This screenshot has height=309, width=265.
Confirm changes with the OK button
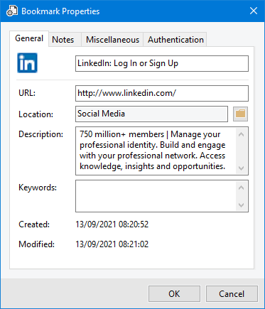click(174, 294)
